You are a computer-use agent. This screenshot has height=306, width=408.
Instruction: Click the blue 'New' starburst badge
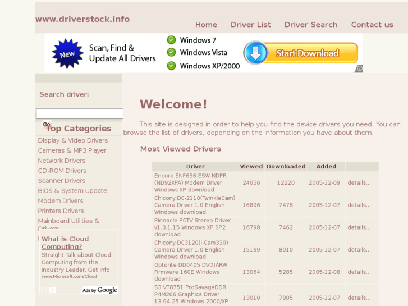(67, 54)
